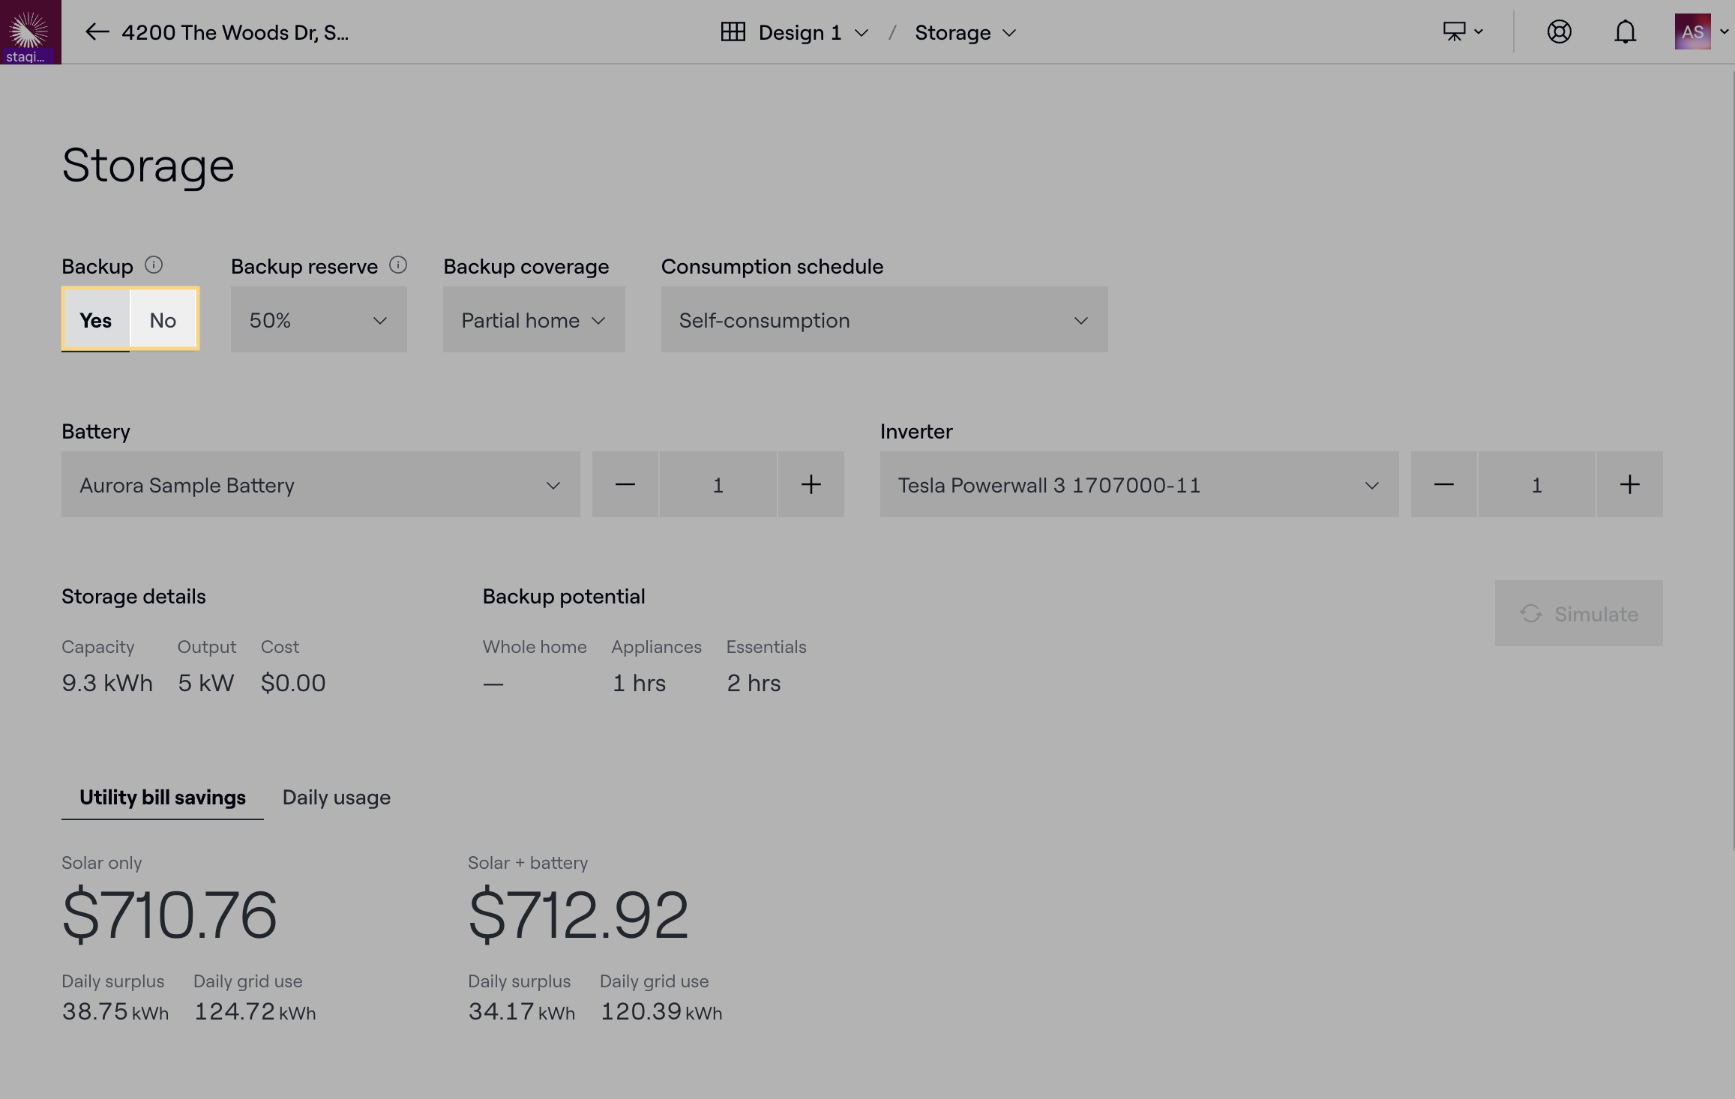Select the Utility bill savings tab
The image size is (1735, 1099).
click(x=163, y=798)
